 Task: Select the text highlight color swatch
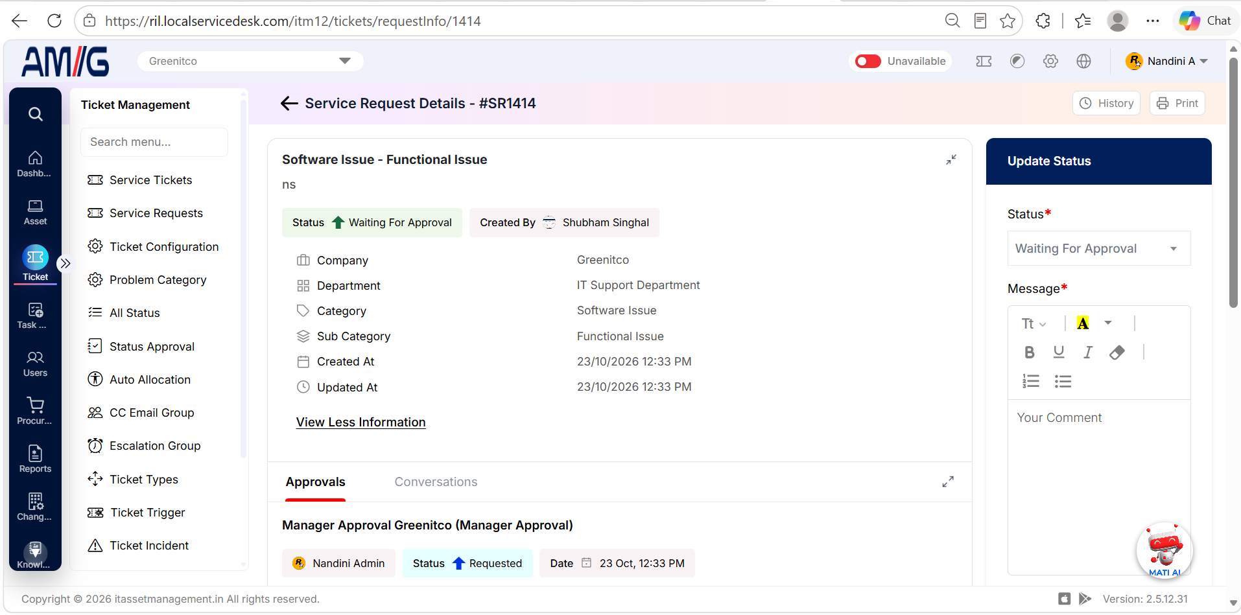point(1083,323)
